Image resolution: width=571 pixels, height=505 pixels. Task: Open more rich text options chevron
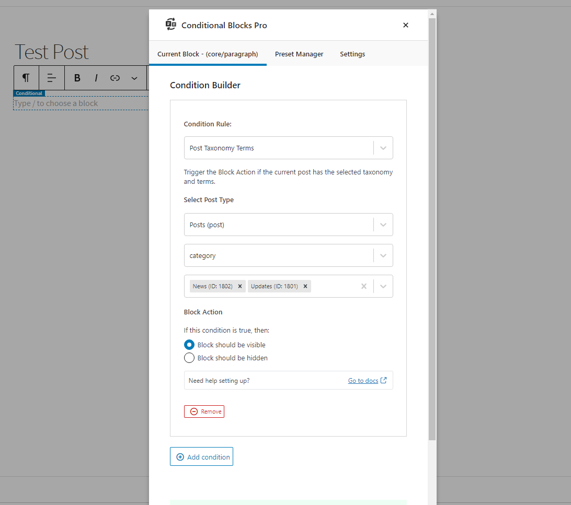[x=134, y=78]
